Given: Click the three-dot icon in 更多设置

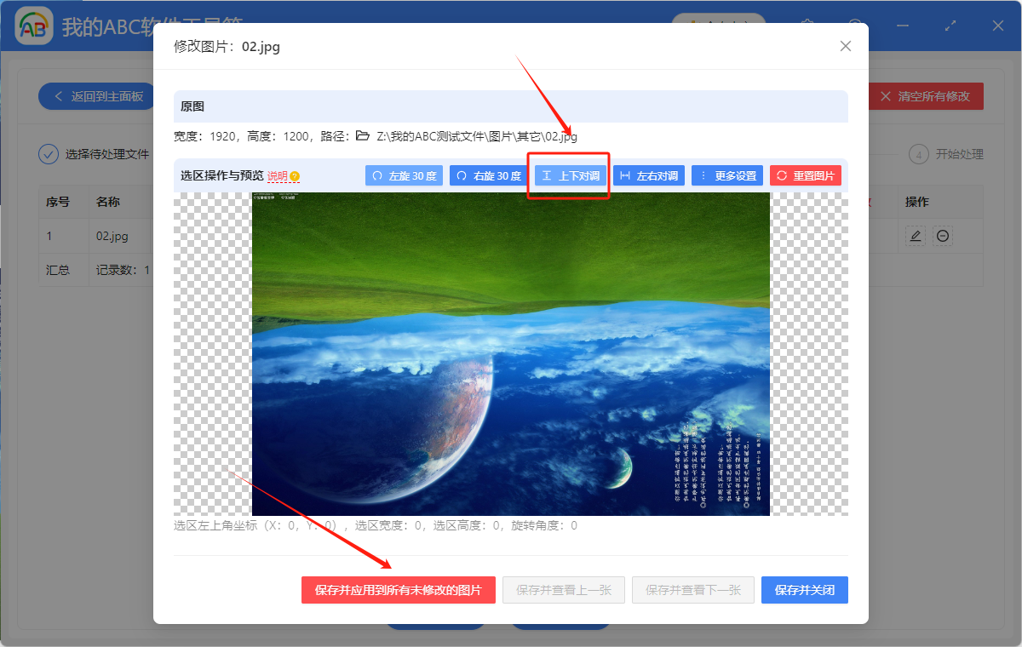Looking at the screenshot, I should (703, 175).
